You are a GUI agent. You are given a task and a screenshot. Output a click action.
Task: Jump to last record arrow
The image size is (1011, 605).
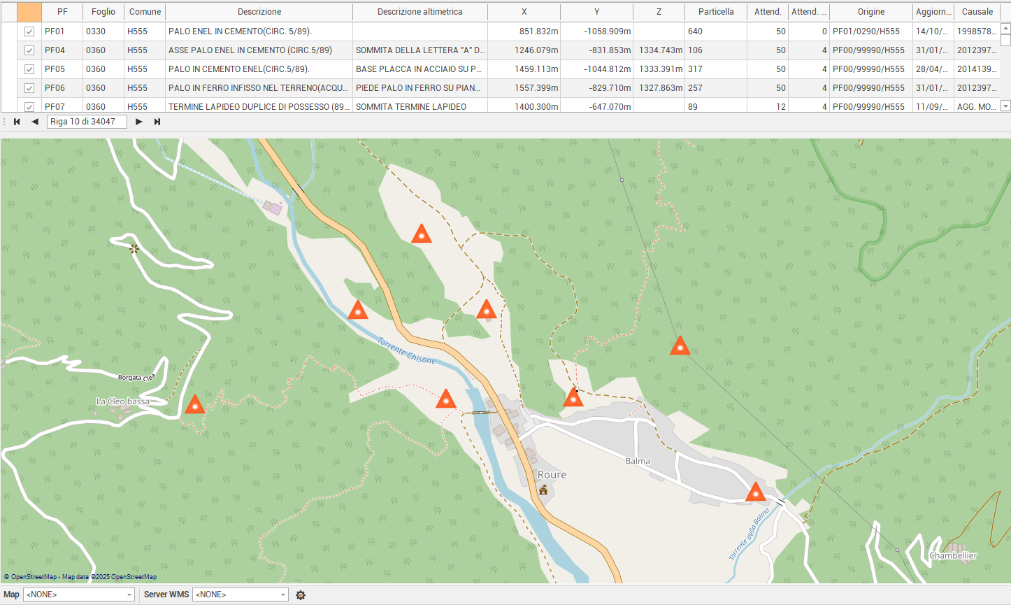tap(157, 122)
